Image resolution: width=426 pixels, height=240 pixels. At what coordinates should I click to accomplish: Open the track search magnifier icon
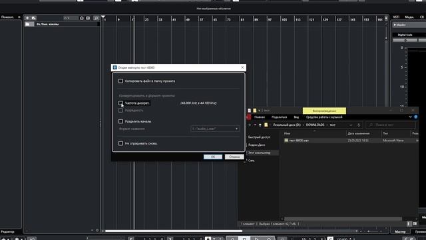pos(96,18)
